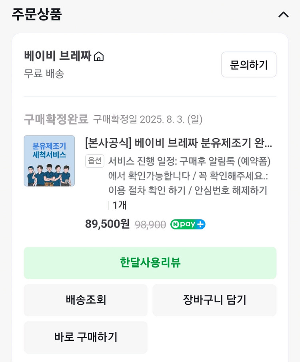Collapse the 주문상품 section chevron
This screenshot has width=300, height=362.
tap(283, 15)
